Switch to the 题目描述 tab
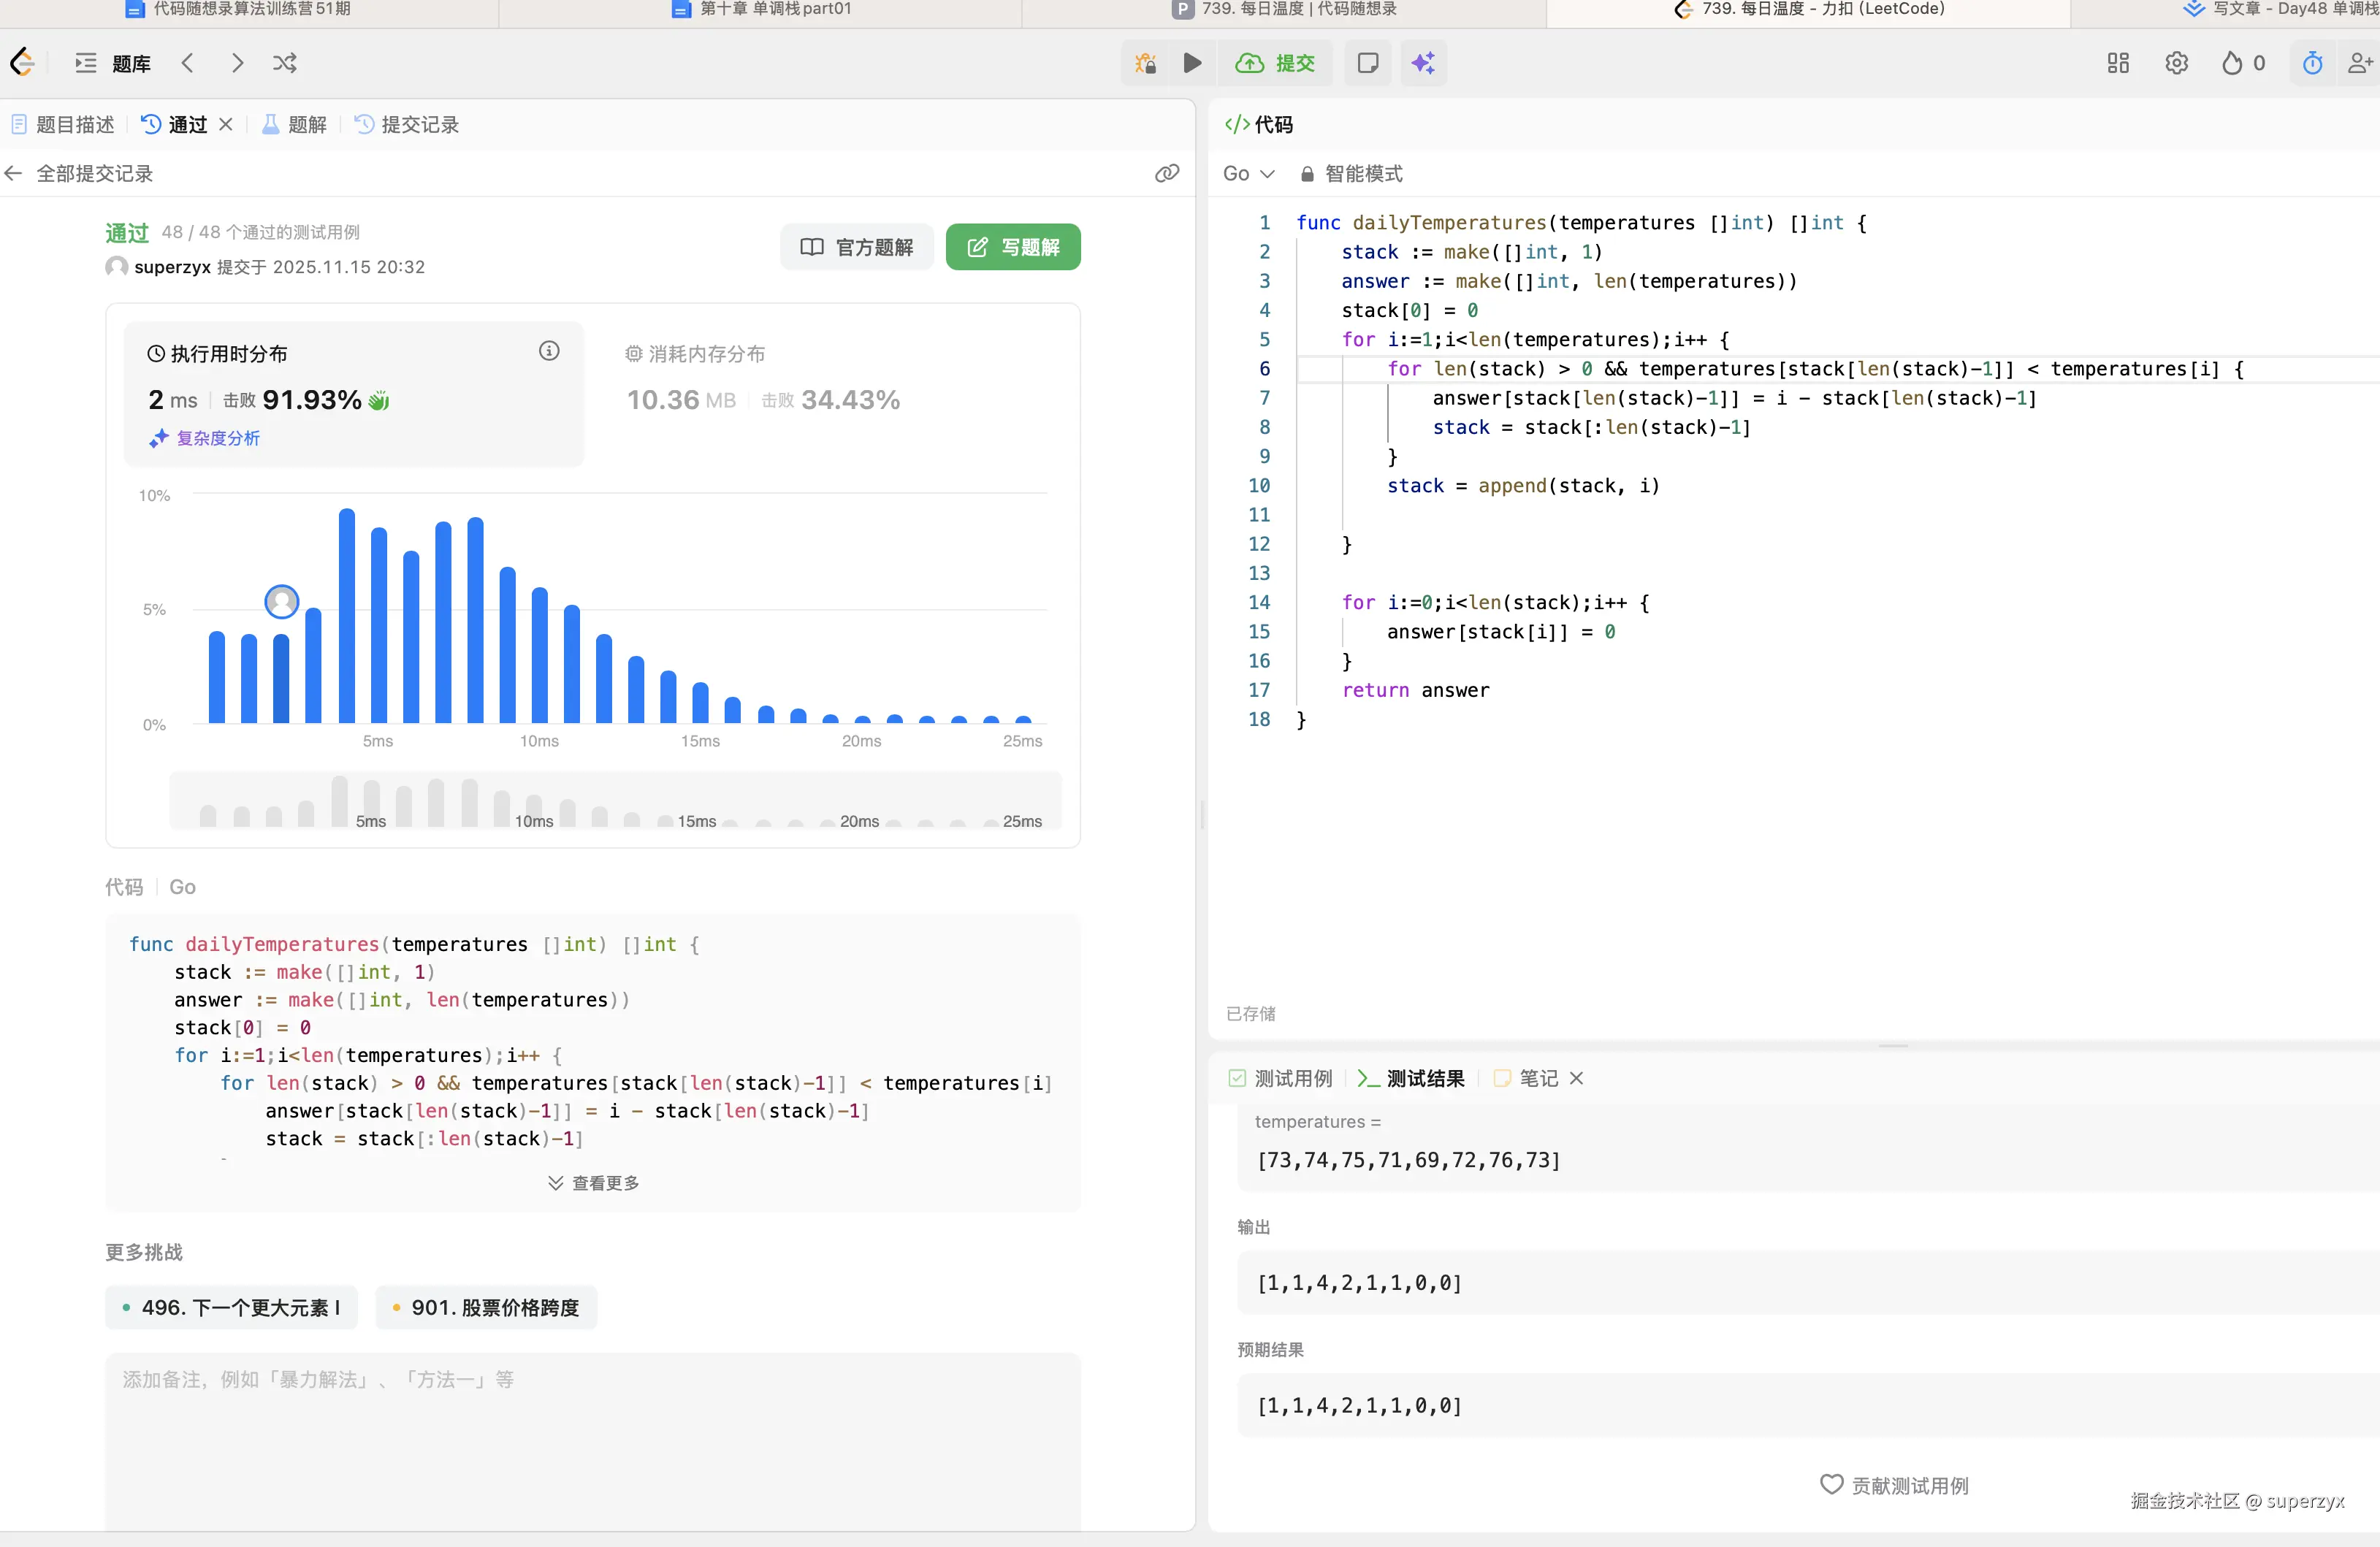Screen dimensions: 2380x1547 point(63,124)
